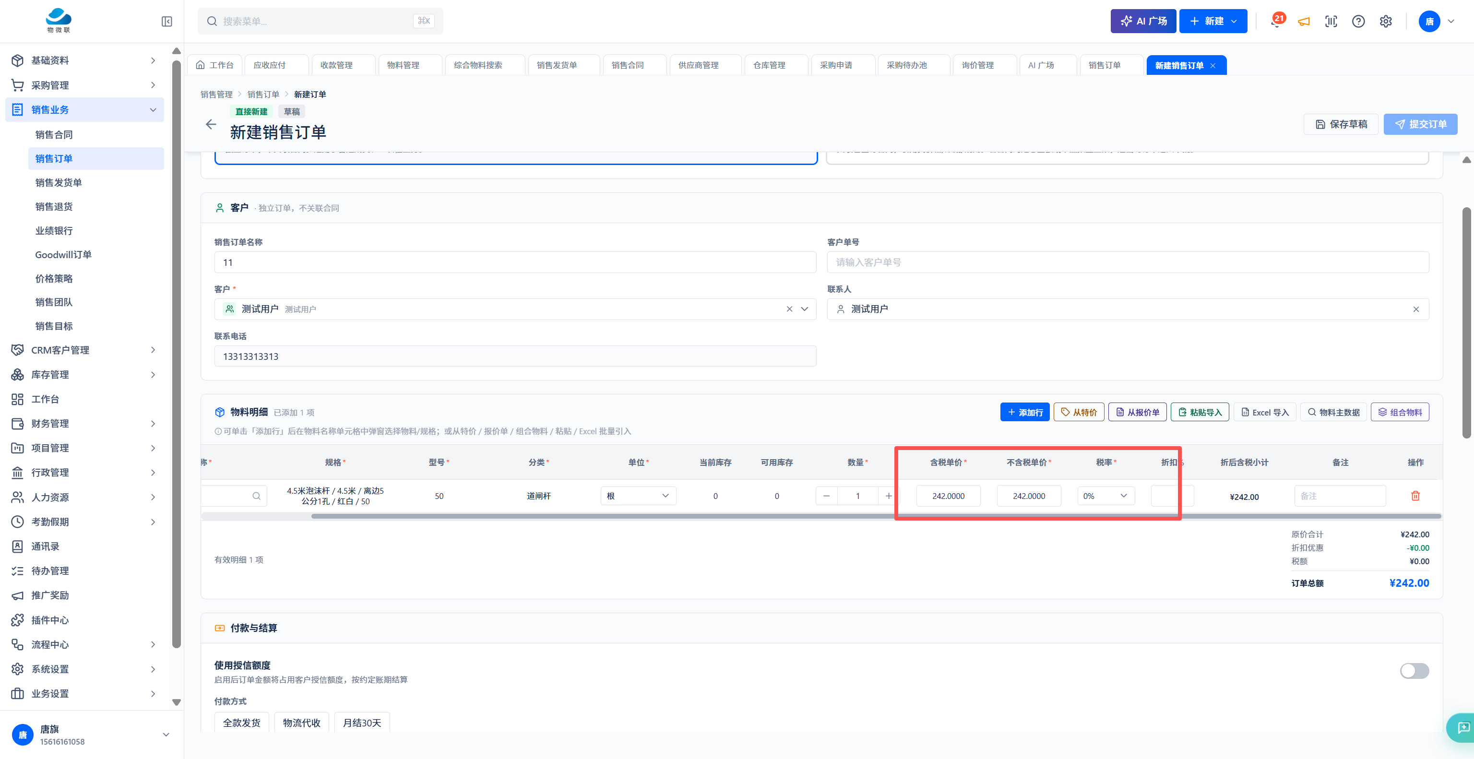The image size is (1474, 759).
Task: Select 月结30天 payment method
Action: click(362, 723)
